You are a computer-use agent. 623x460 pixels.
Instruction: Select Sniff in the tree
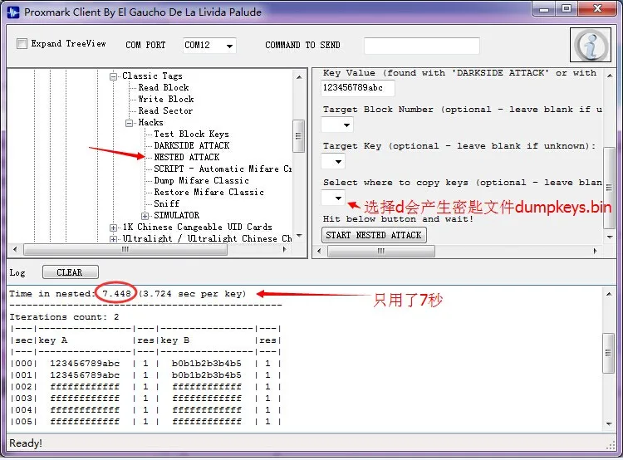point(166,203)
